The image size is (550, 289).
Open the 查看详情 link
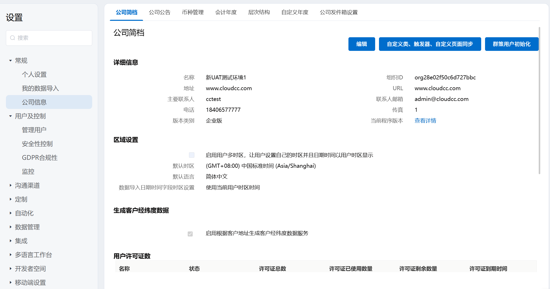[425, 121]
